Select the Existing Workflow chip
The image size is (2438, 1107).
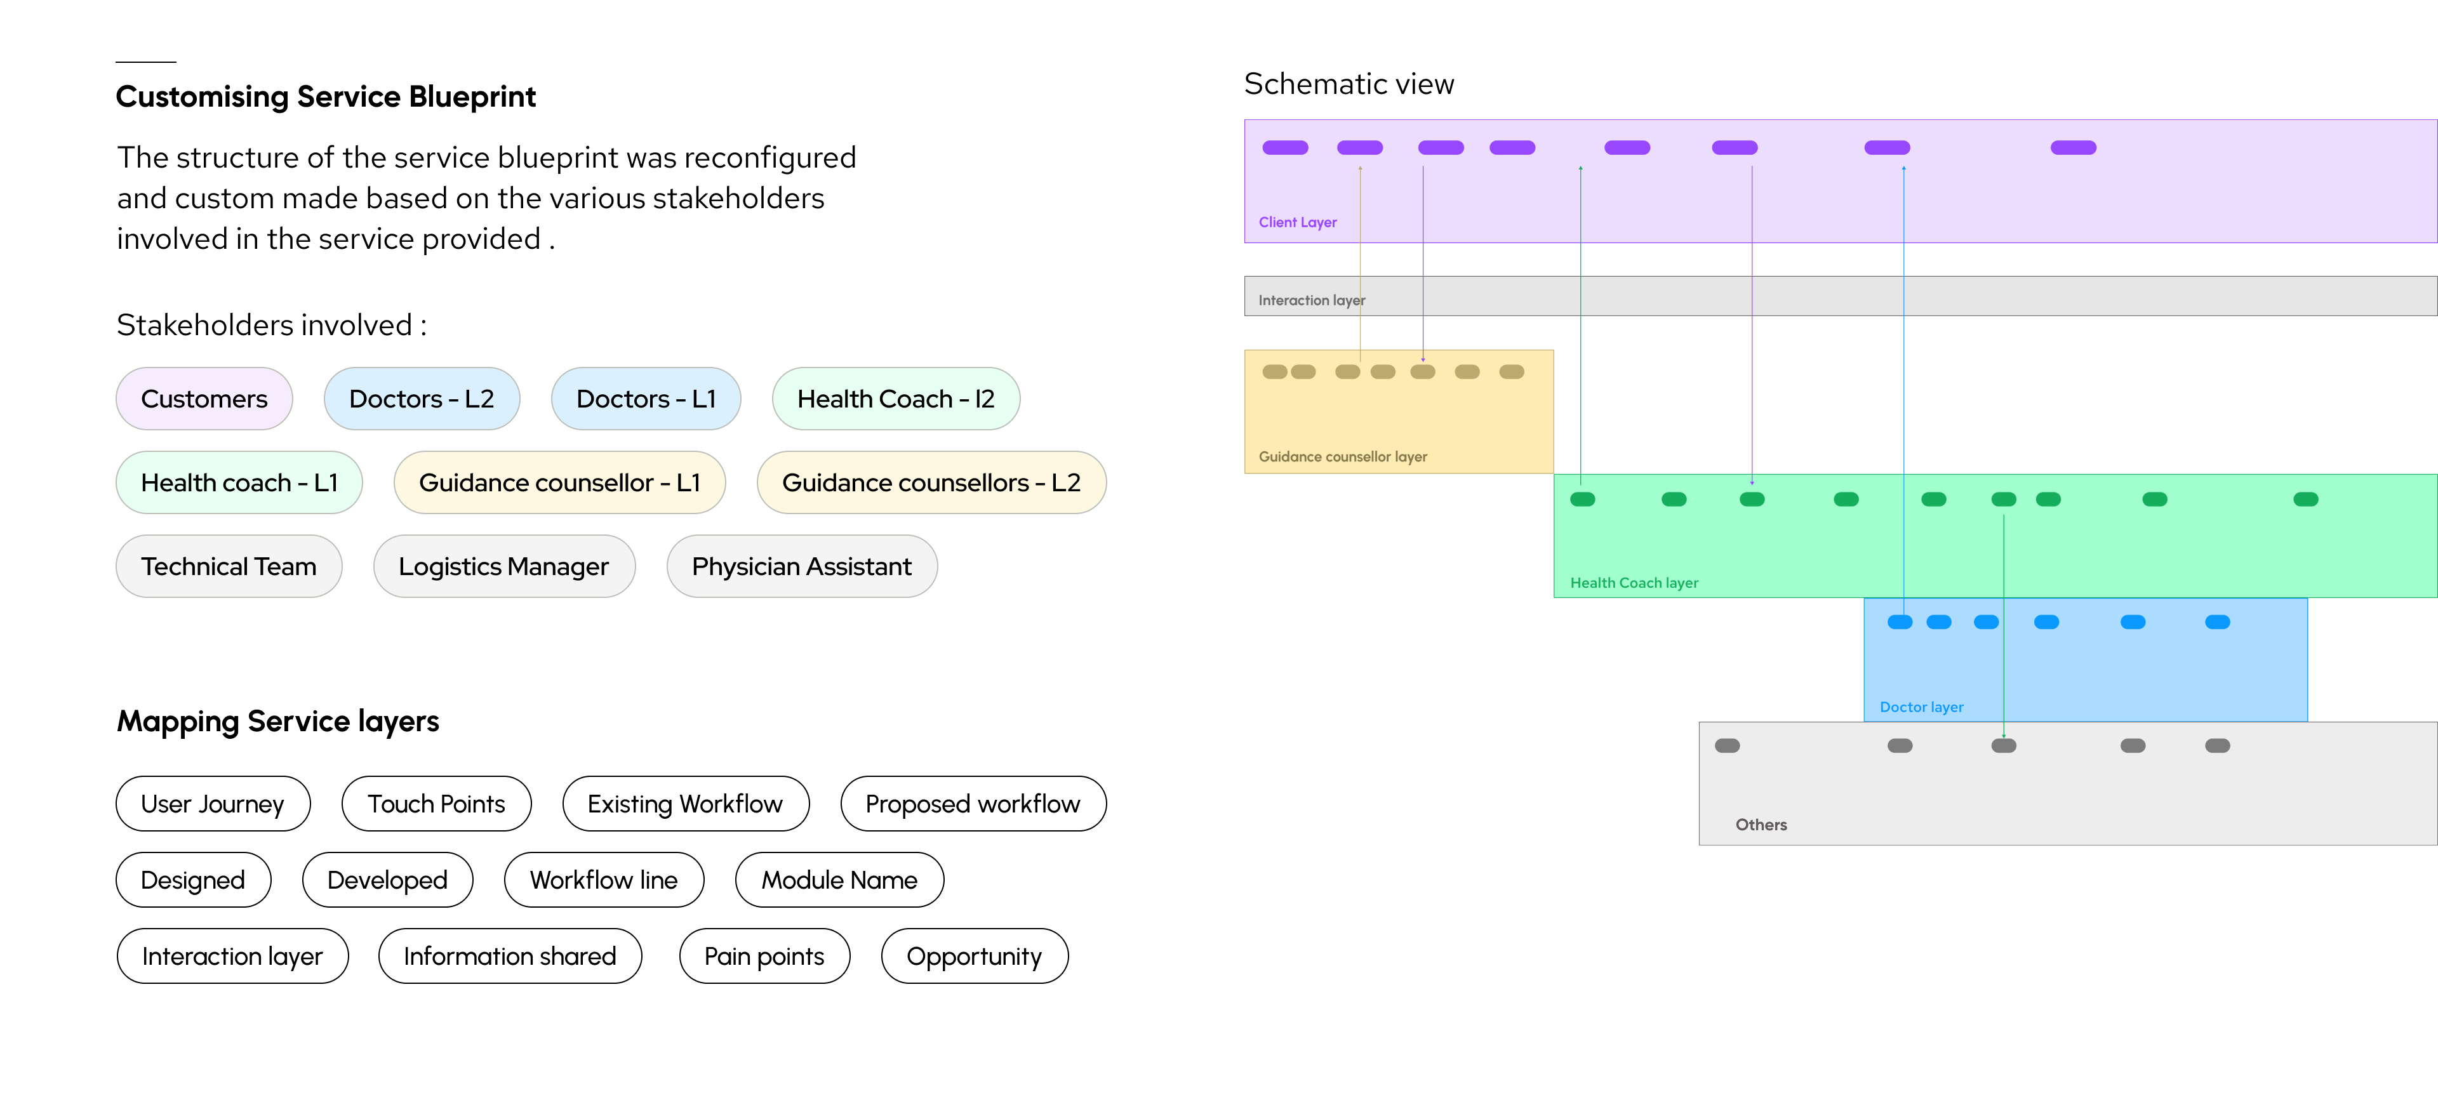685,804
